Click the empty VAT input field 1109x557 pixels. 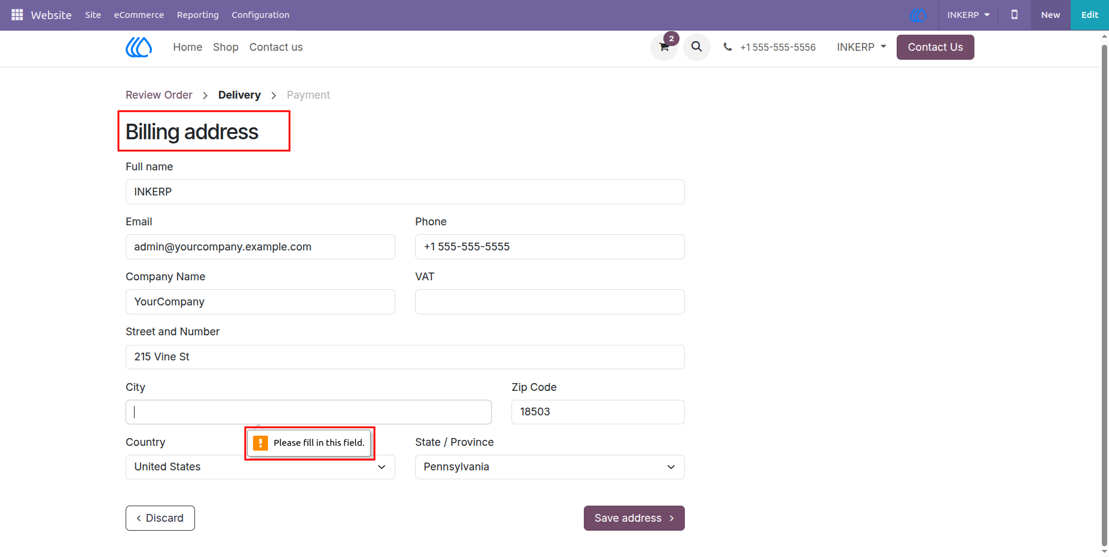(x=550, y=302)
